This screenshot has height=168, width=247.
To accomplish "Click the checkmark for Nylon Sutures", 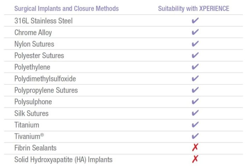I will click(195, 44).
